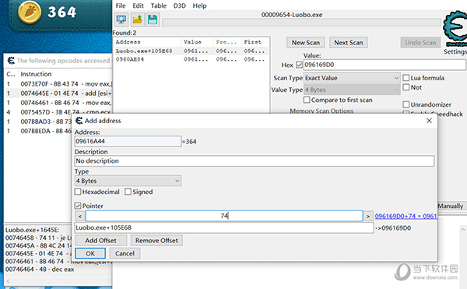Click the 00746458 je disassembly line
Viewport: 467px width, 289px height.
tap(39, 238)
